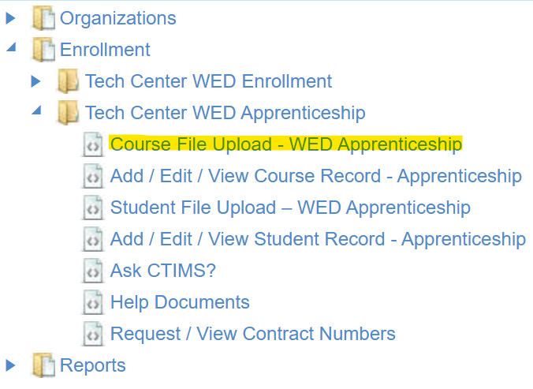Open Student File Upload – WED Apprenticeship
This screenshot has width=533, height=389.
290,208
